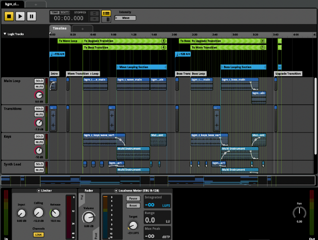The width and height of the screenshot is (318, 240).
Task: Solo the Main Loop track
Action: (39, 81)
